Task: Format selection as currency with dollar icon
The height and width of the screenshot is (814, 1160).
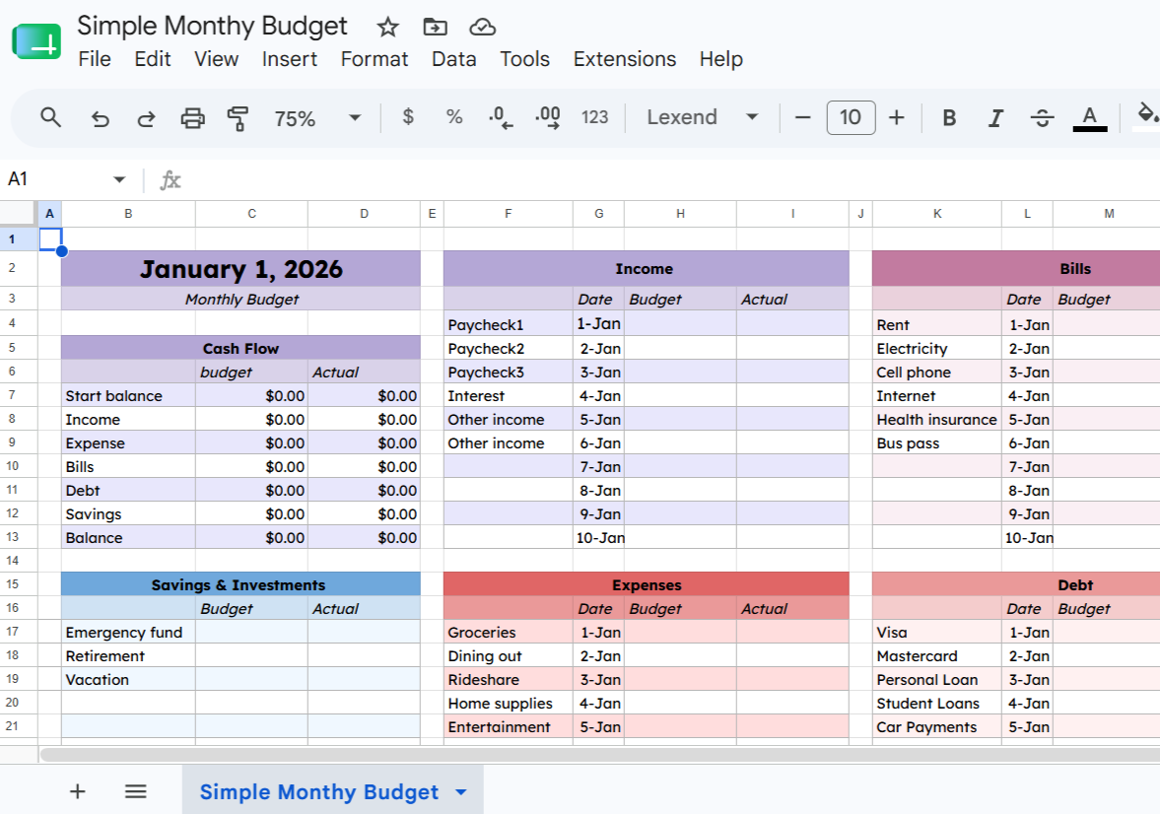Action: 408,117
